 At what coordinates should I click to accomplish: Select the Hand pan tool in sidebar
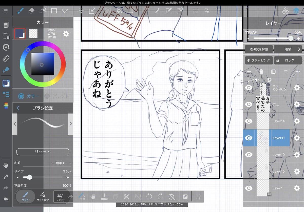pos(6,166)
